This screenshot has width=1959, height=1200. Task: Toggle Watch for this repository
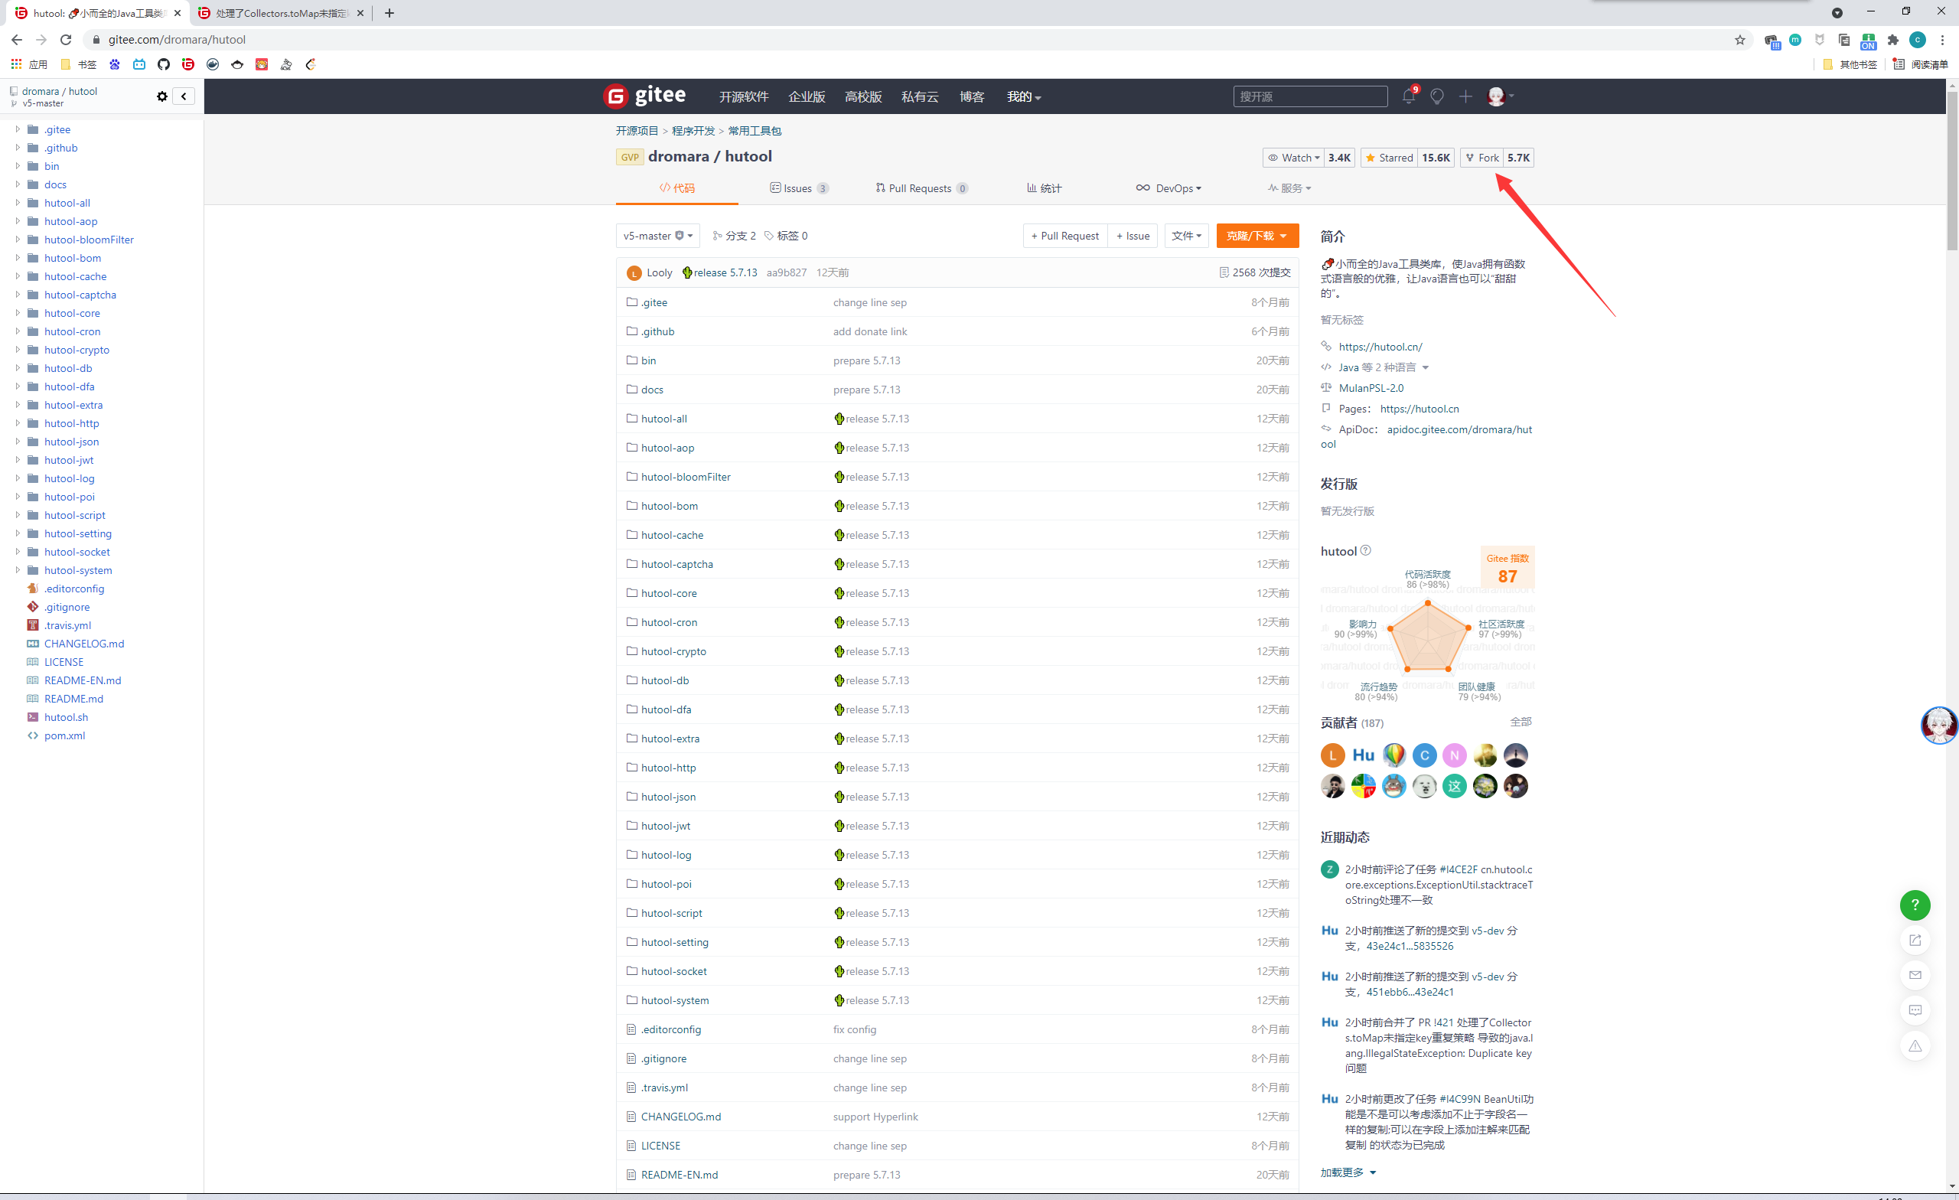click(1292, 158)
